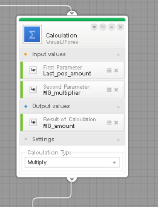This screenshot has height=207, width=158.
Task: Remove the Last_pos_amount first parameter
Action: (116, 70)
